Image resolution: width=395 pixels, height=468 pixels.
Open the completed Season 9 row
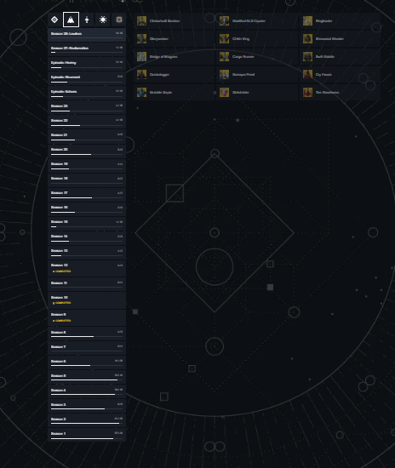click(87, 317)
